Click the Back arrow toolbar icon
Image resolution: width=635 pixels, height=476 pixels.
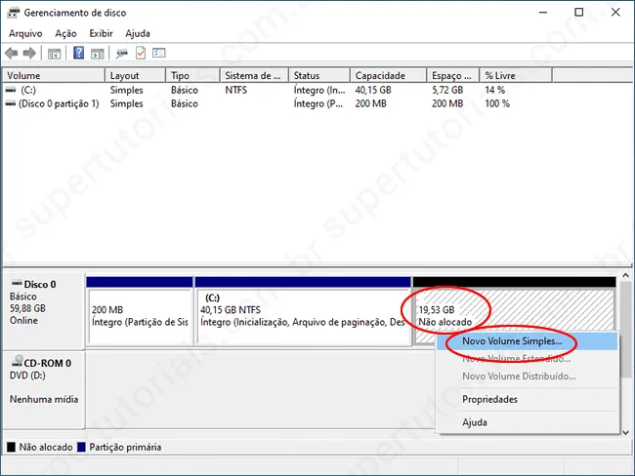coord(12,53)
